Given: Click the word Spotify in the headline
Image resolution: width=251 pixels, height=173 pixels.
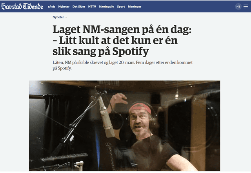Looking at the screenshot, I should [131, 51].
